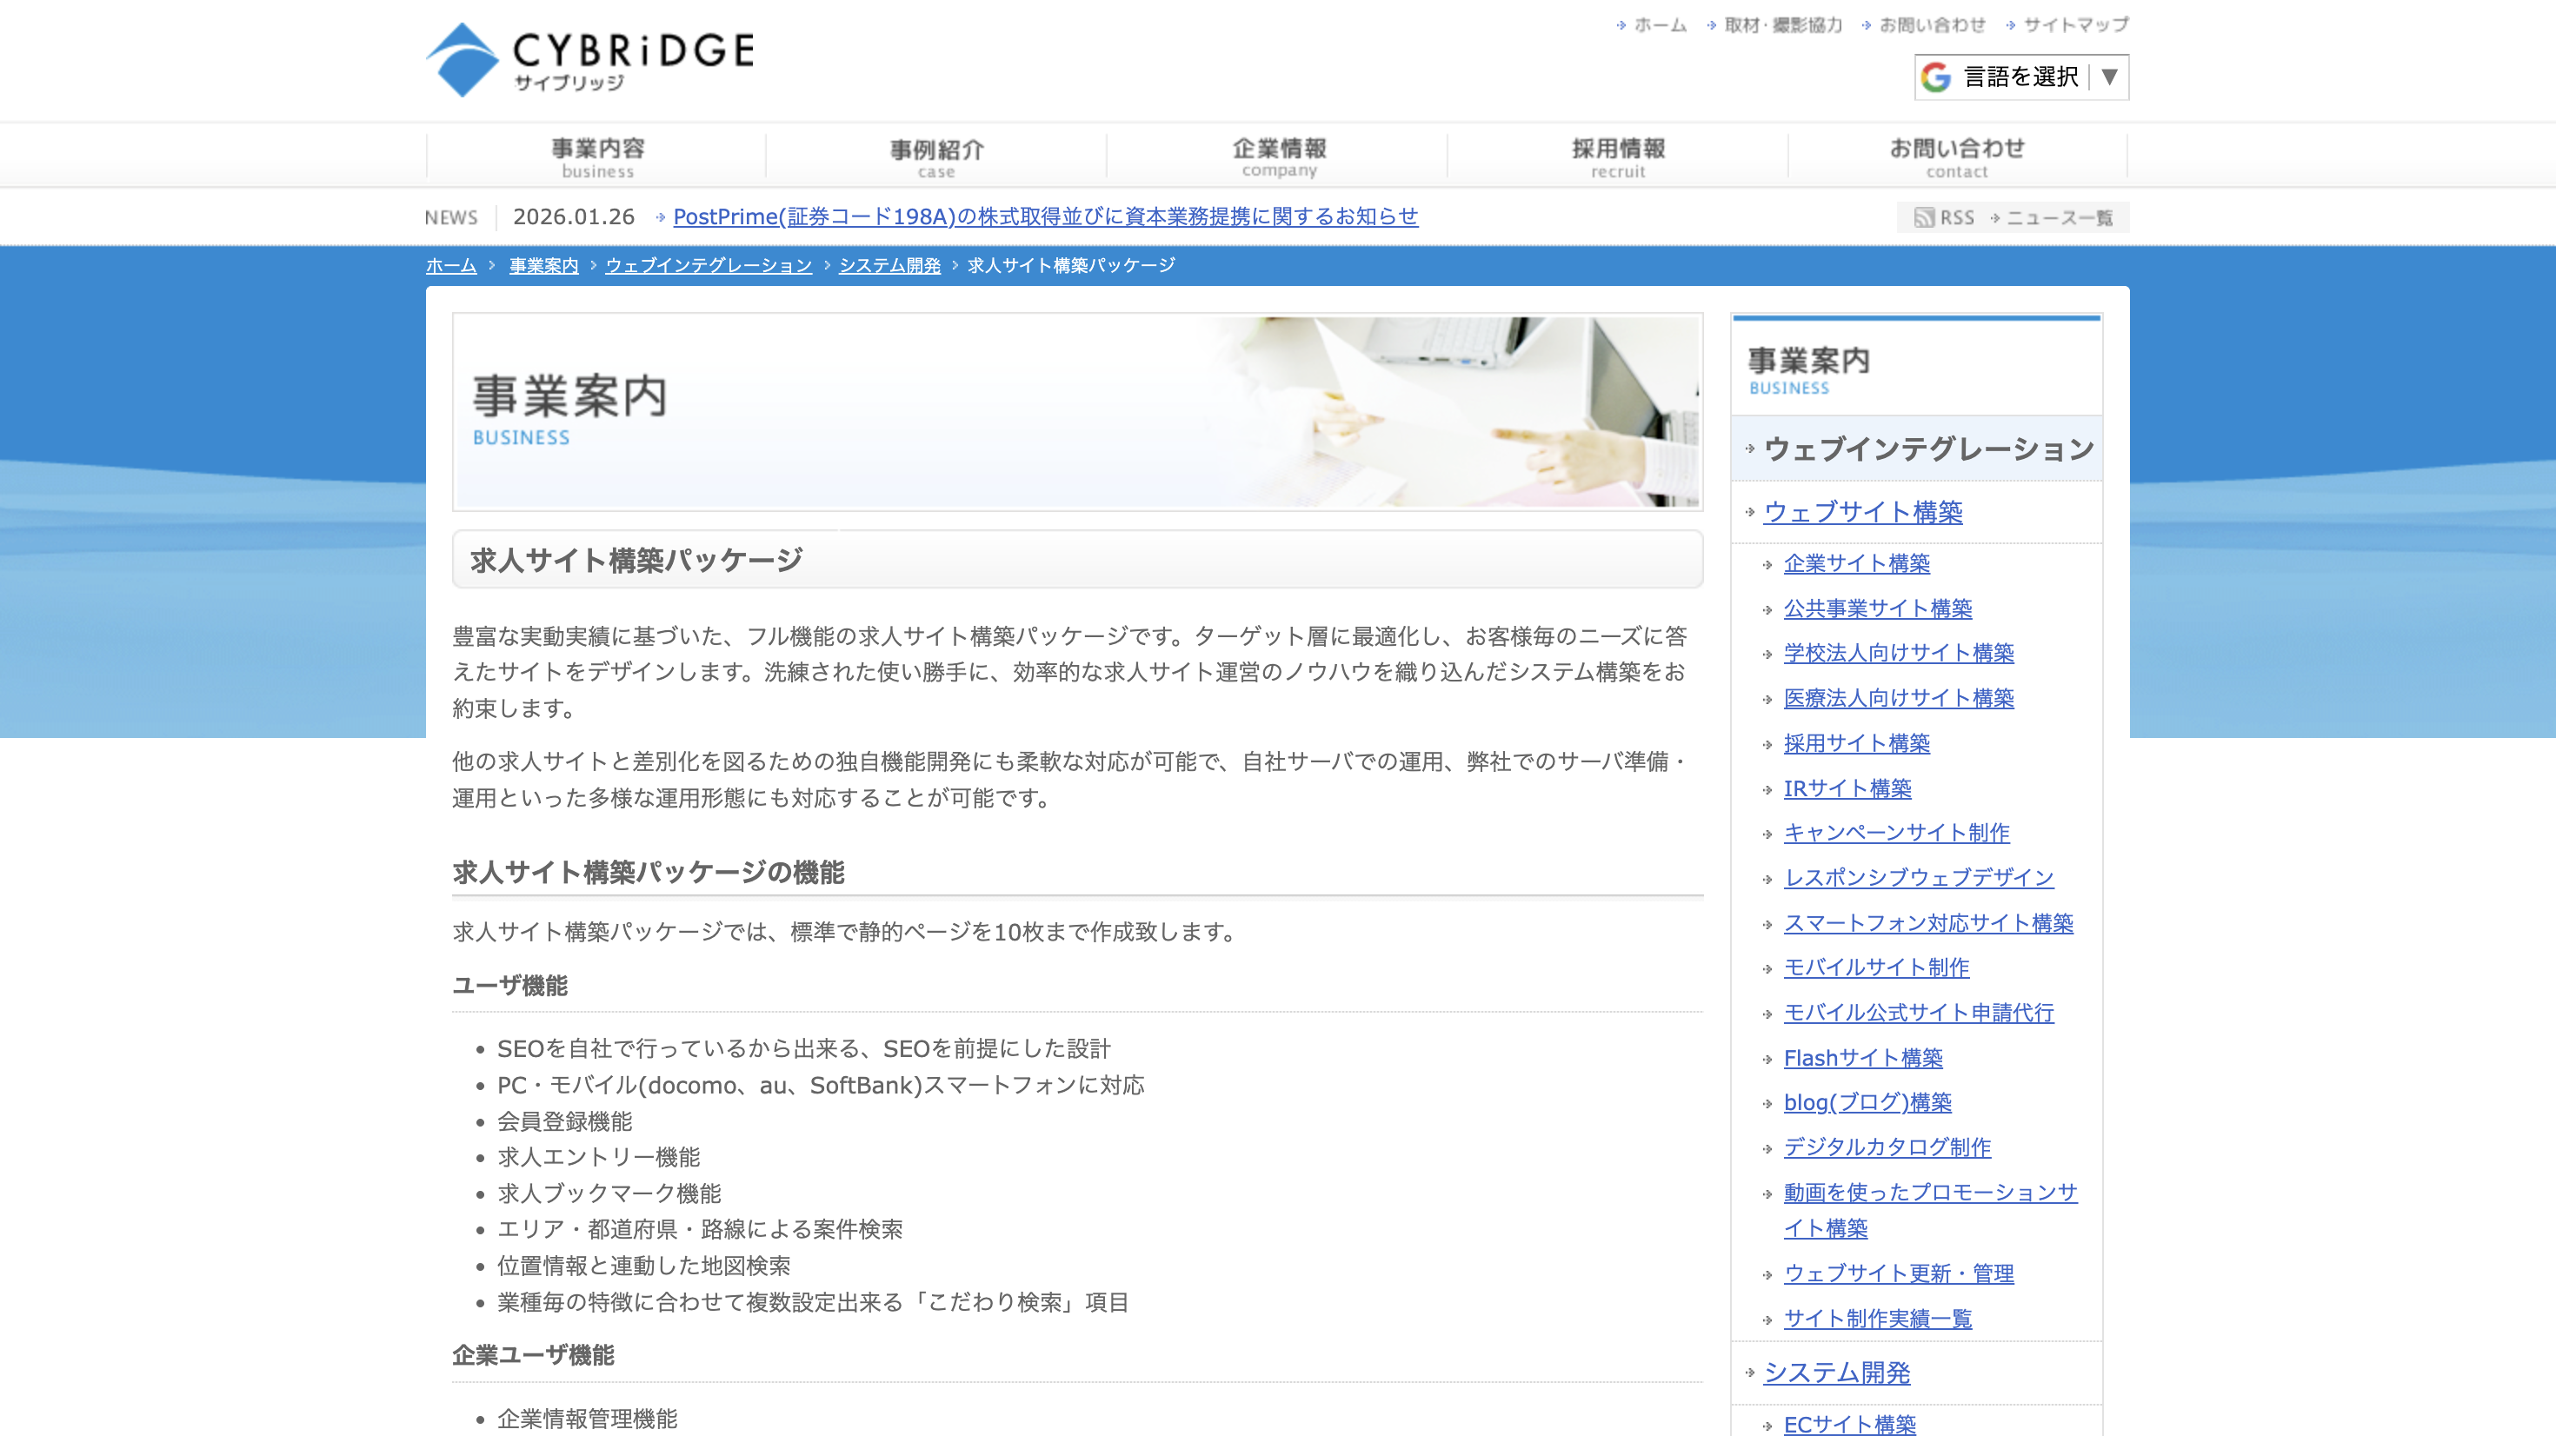
Task: Open the お問い合わせ contact section
Action: [x=1956, y=155]
